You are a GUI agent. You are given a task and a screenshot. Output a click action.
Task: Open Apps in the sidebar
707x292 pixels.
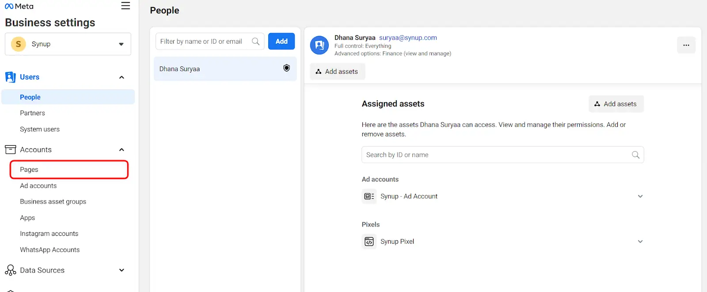pos(27,218)
